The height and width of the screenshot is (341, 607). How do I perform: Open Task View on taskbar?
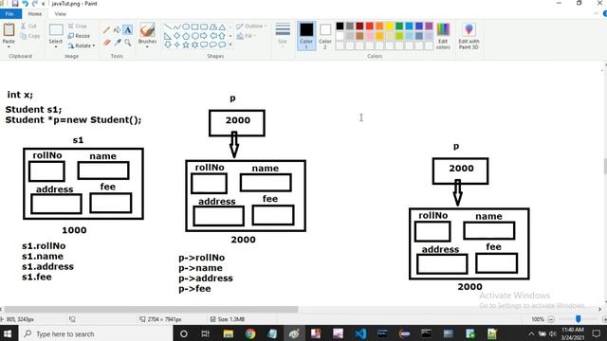(206, 333)
